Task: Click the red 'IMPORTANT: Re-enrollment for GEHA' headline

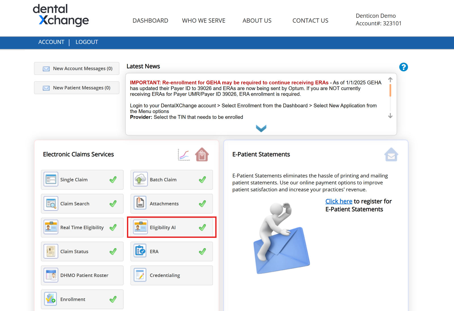Action: (229, 82)
